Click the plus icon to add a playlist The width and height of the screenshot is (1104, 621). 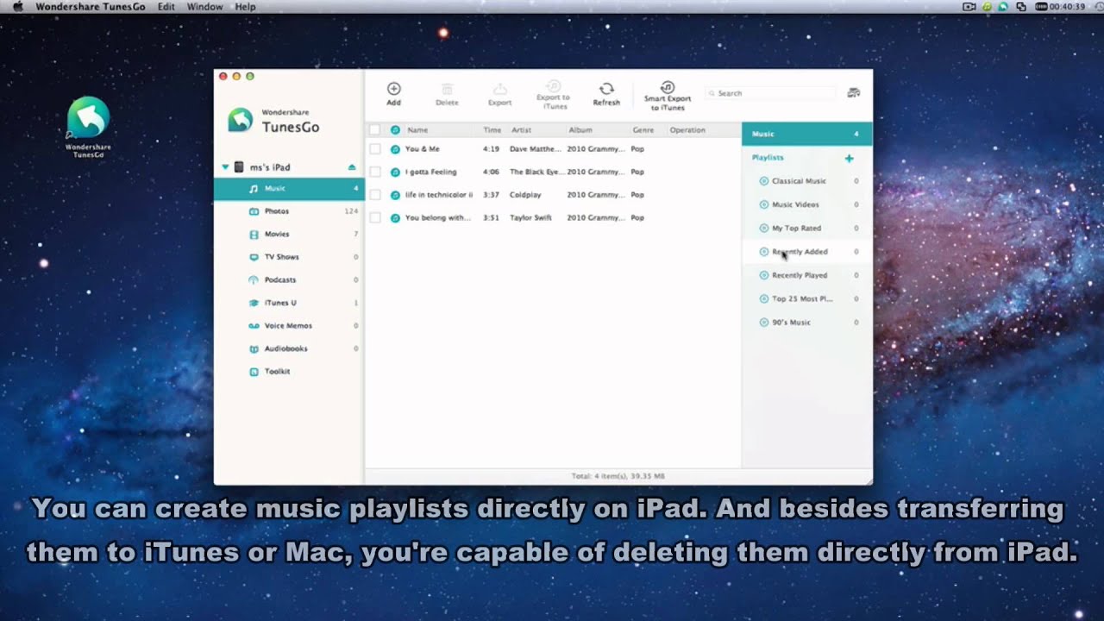coord(849,158)
